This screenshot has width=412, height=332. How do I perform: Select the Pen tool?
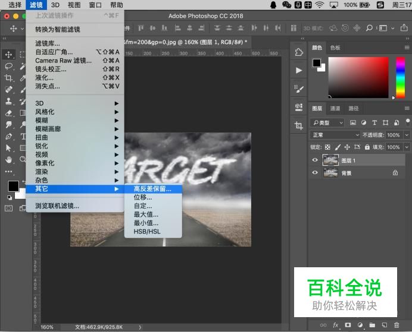click(9, 136)
